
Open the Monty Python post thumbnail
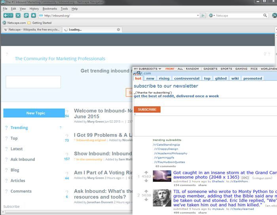click(x=162, y=198)
